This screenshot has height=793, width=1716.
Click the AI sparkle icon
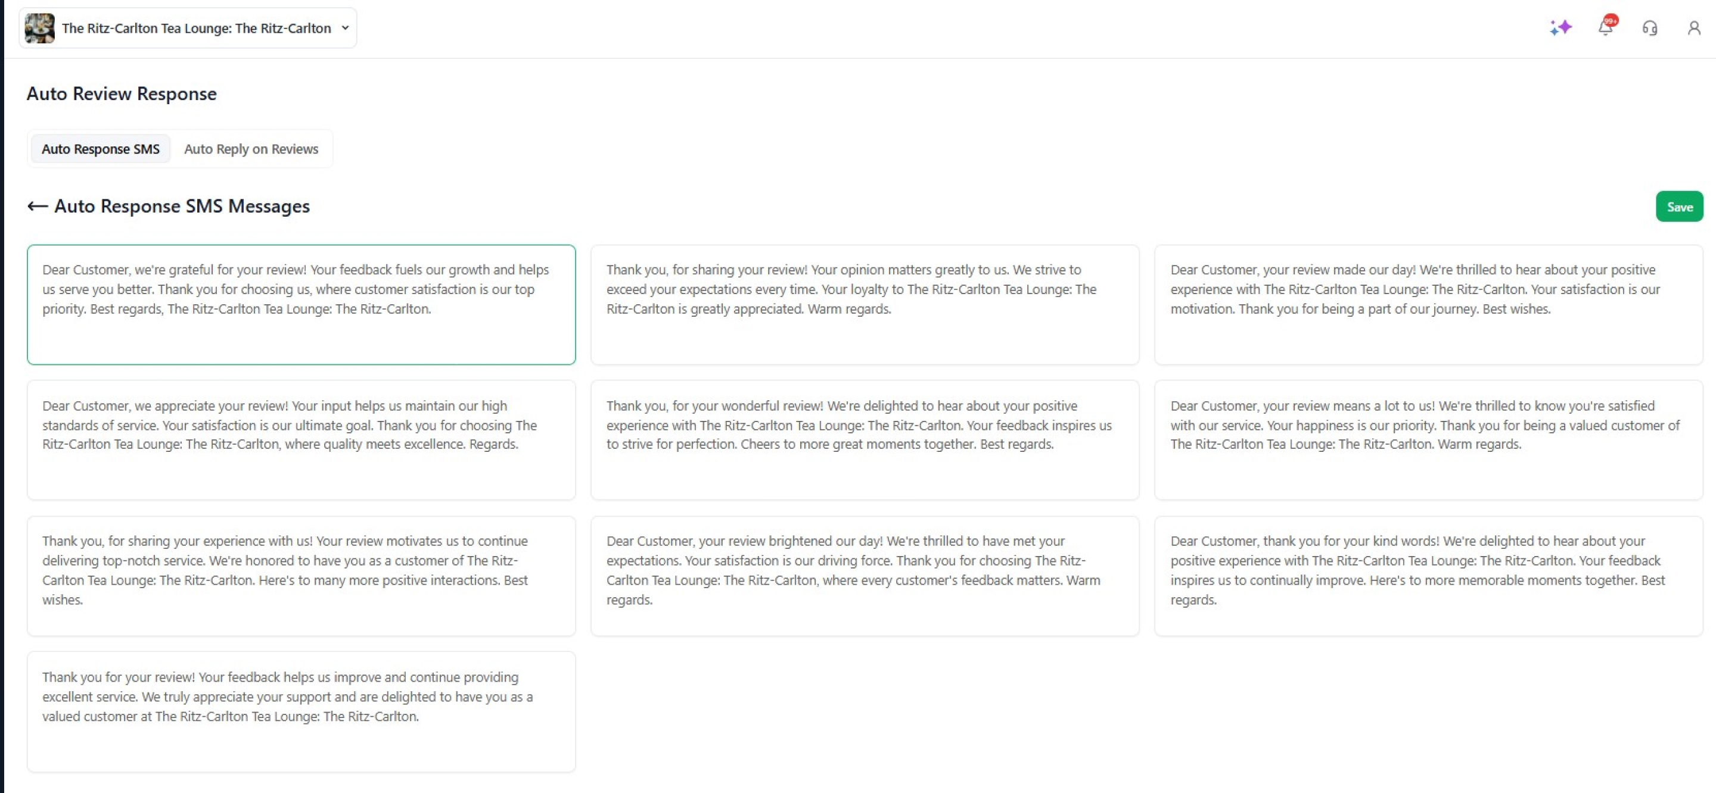[x=1560, y=28]
